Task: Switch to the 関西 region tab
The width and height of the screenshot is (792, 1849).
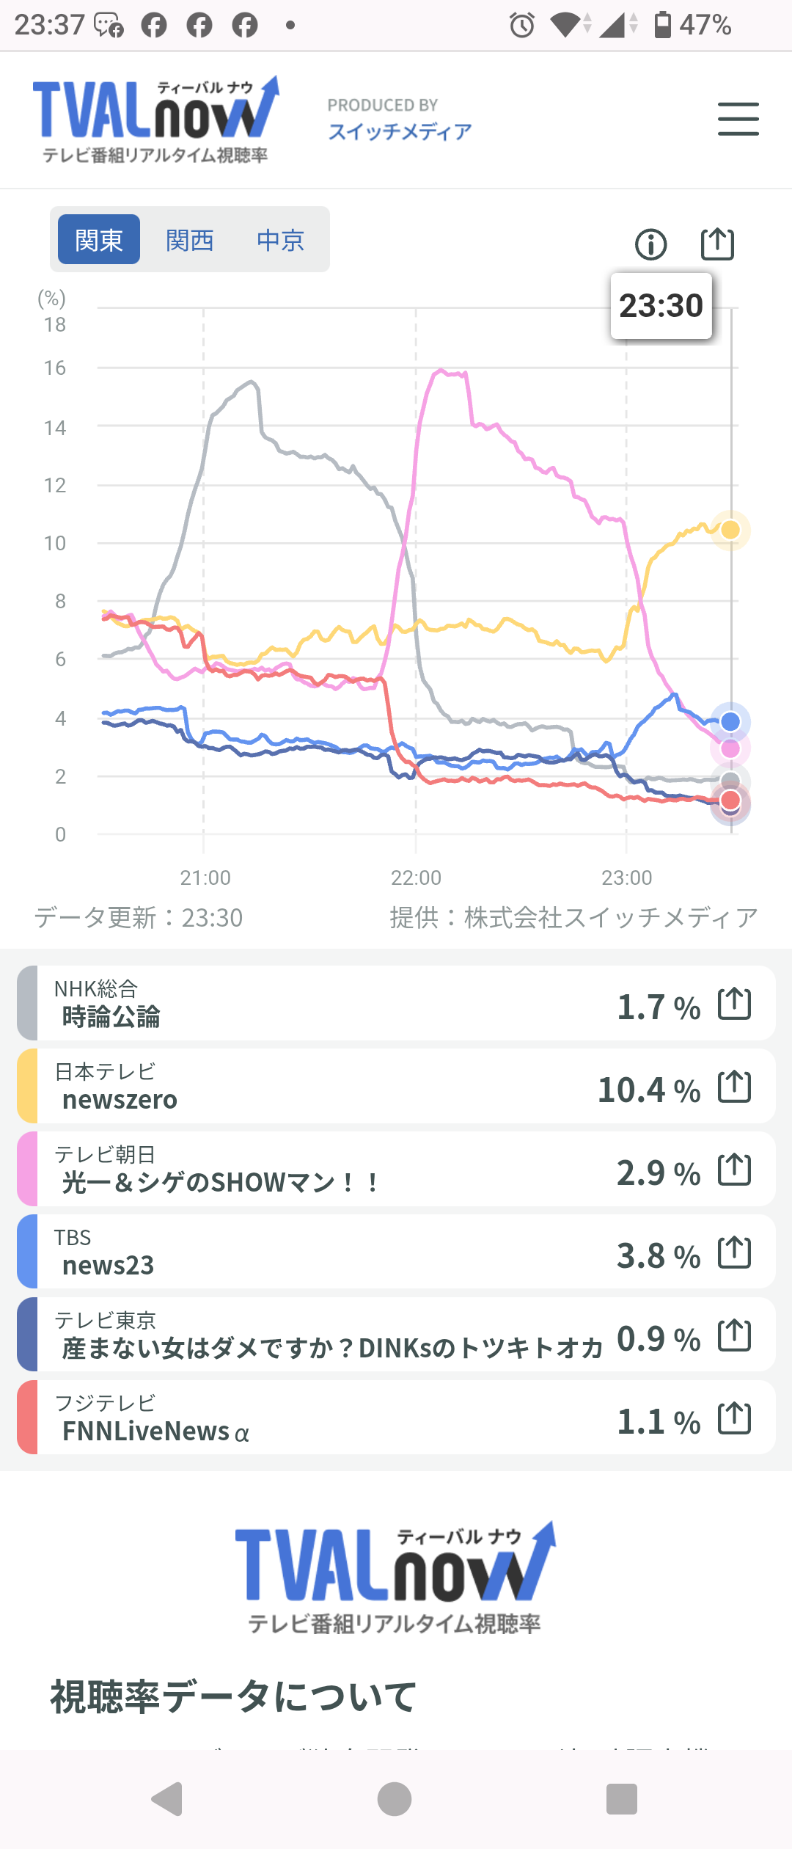Action: [190, 240]
